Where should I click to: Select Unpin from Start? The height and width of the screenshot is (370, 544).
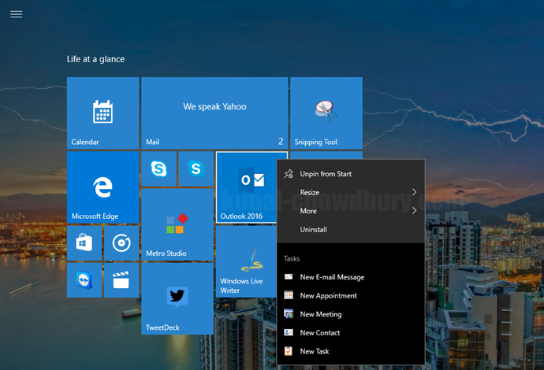351,174
